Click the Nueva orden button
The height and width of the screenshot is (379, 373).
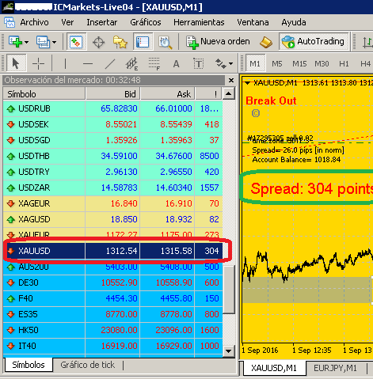[218, 42]
